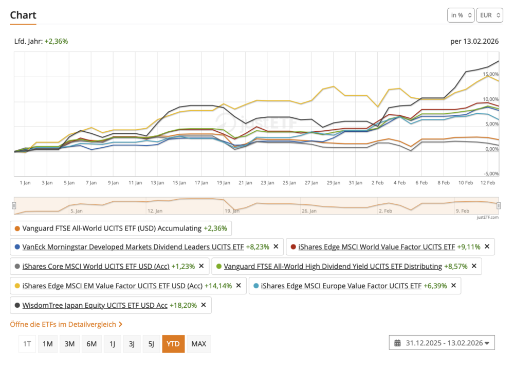Open the date range 31.12.2025 - 13.02.2026 picker
Viewport: 514px width, 368px height.
tap(442, 343)
